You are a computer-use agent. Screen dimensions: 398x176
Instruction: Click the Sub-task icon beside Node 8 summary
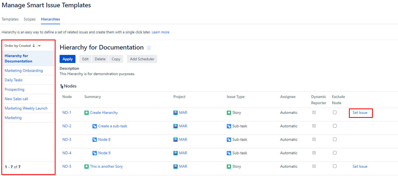[x=94, y=140]
